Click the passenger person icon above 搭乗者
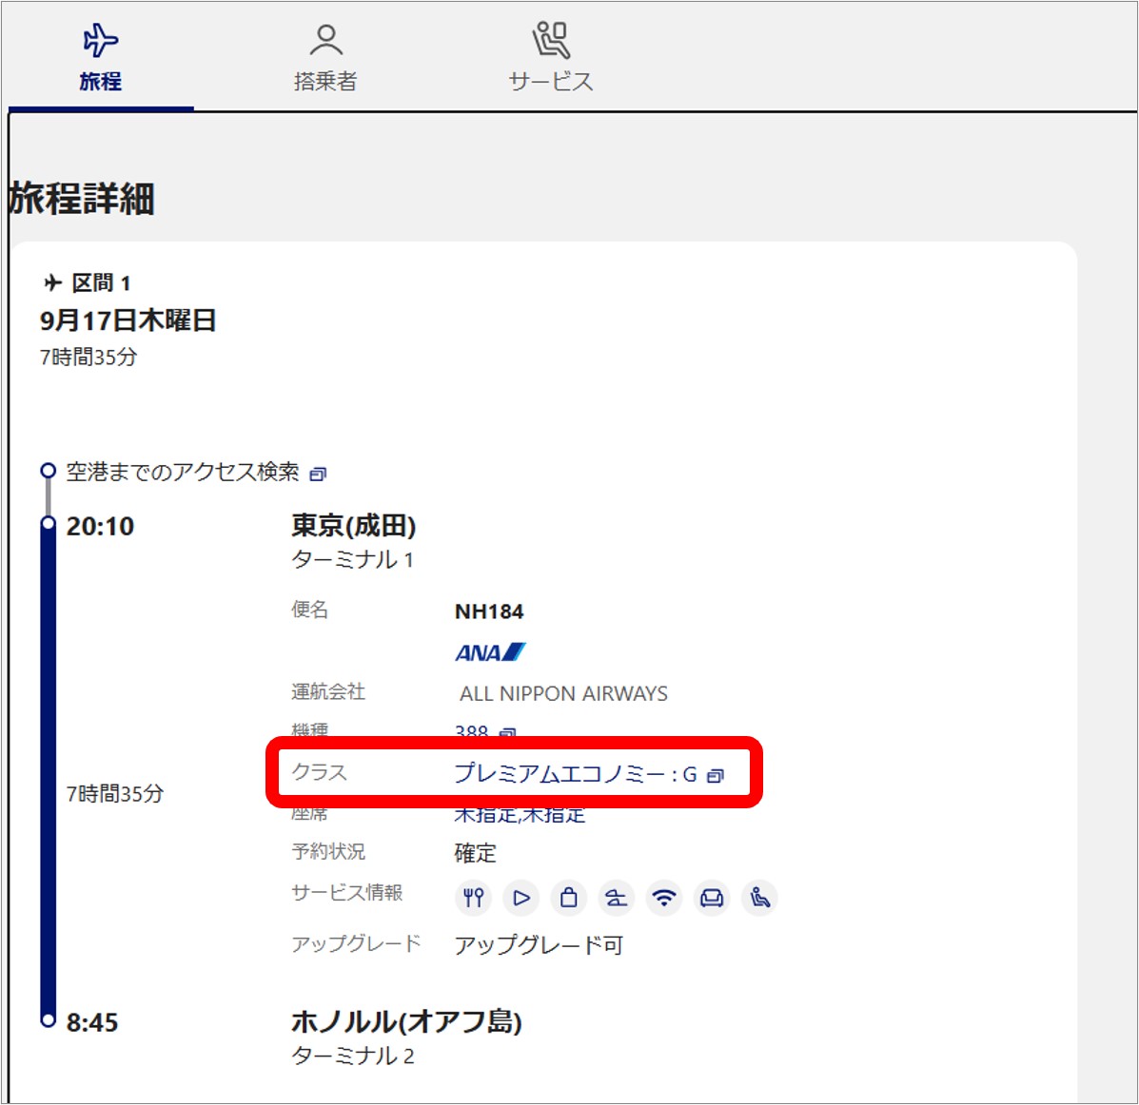 [325, 41]
